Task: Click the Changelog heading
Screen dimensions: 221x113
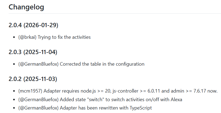Action: pos(26,7)
